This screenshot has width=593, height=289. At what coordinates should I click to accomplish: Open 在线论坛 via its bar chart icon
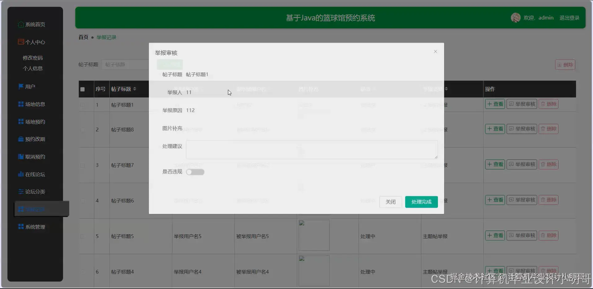tap(20, 174)
